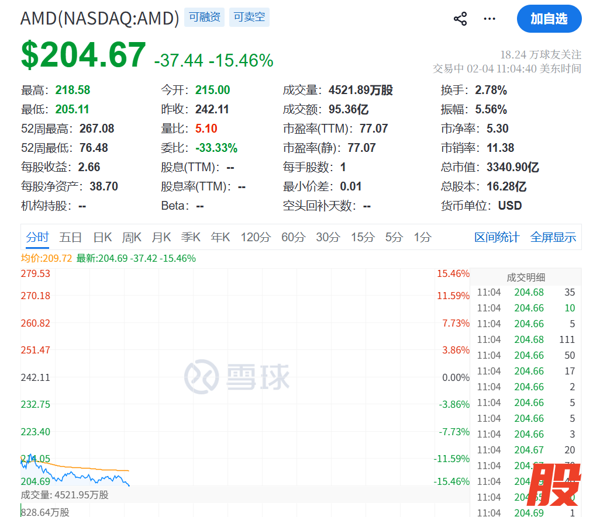Screen dimensions: 593x517
Task: Select the 月K chart tab
Action: [161, 237]
